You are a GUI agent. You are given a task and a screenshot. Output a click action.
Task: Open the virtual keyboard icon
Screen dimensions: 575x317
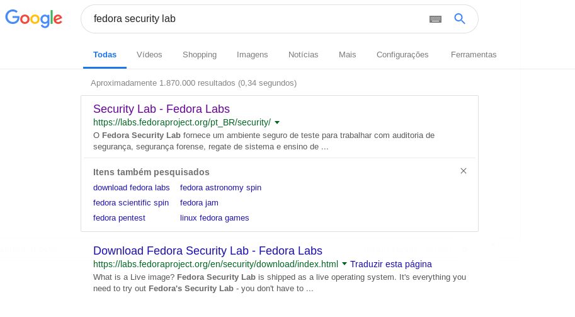coord(435,19)
